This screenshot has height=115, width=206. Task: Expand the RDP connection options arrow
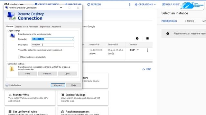[138, 50]
